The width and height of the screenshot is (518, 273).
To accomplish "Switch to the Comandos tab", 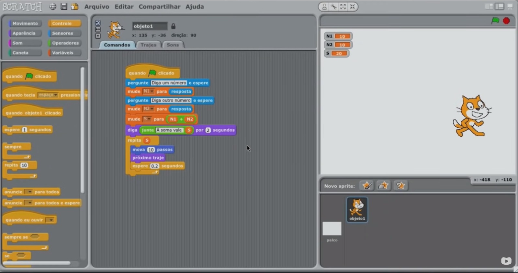I will click(117, 45).
